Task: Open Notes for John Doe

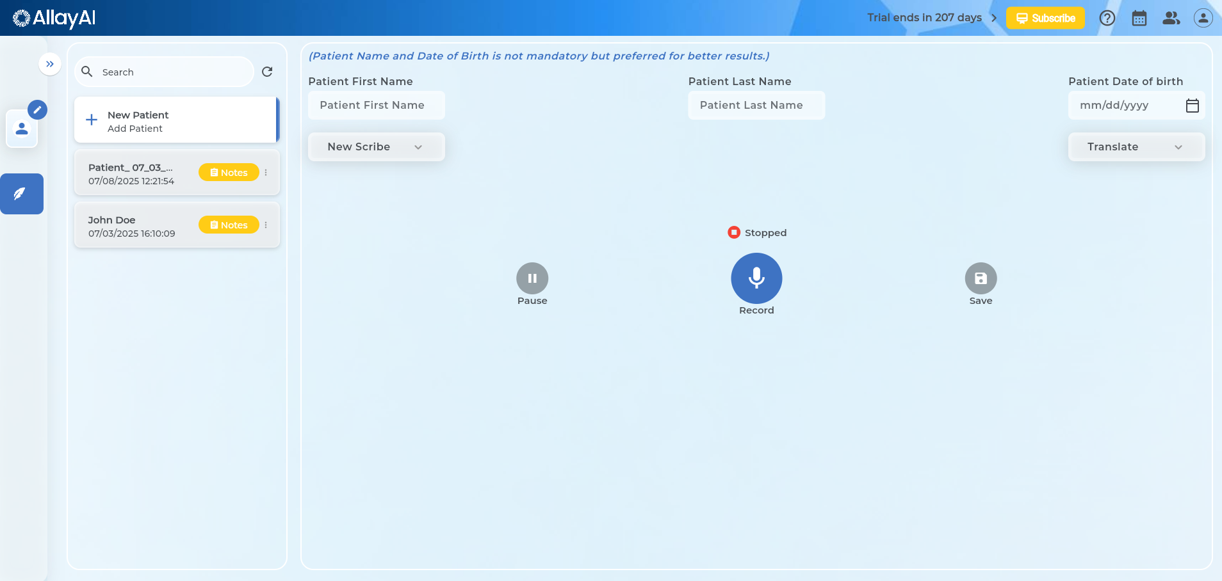Action: point(229,225)
